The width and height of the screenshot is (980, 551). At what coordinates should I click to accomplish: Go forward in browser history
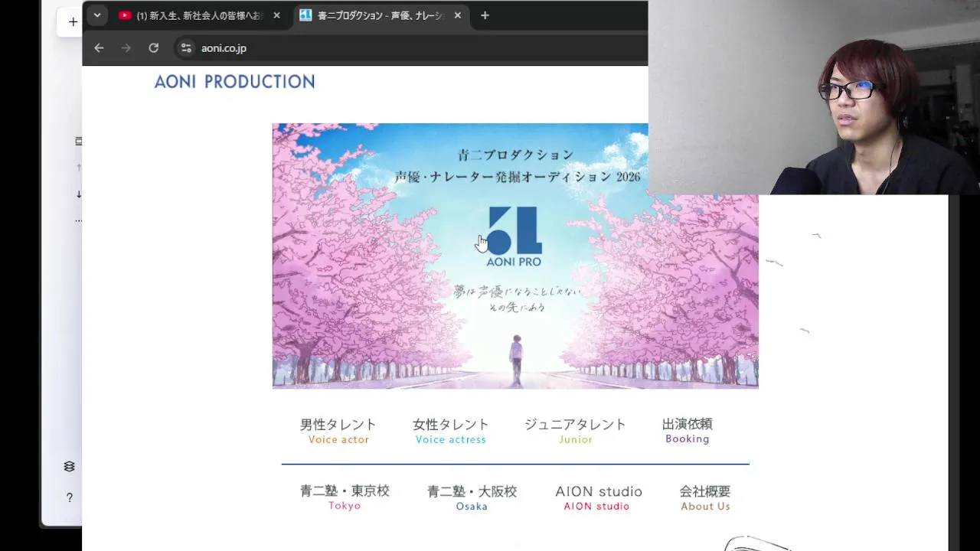click(126, 48)
